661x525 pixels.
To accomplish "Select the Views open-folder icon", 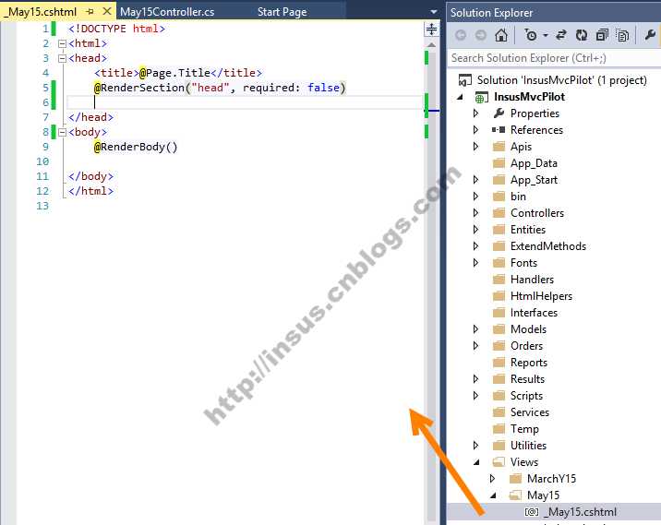I will [x=499, y=462].
